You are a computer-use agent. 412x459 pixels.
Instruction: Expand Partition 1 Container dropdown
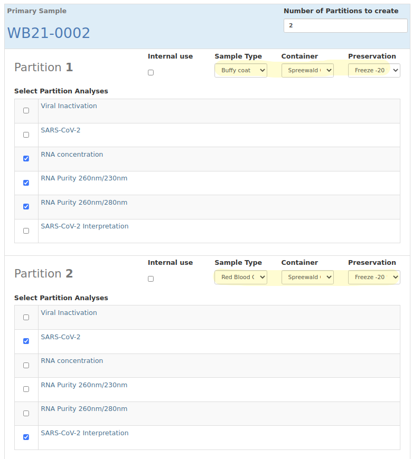pos(307,70)
